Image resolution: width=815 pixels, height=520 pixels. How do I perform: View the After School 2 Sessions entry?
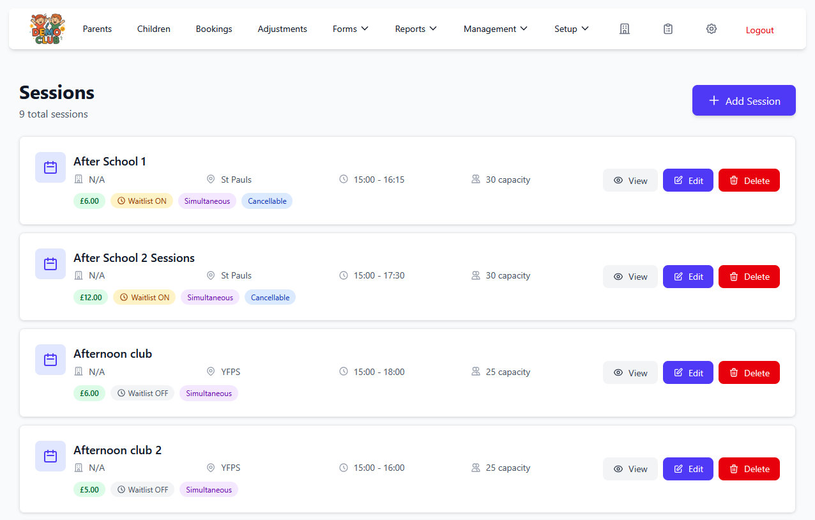pos(630,277)
